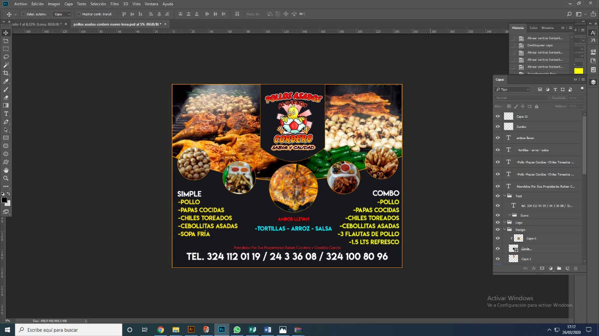Image resolution: width=599 pixels, height=336 pixels.
Task: Select the Eraser tool
Action: [x=6, y=98]
